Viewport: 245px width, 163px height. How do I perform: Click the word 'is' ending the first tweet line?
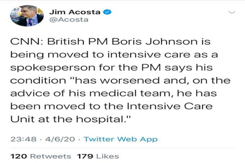(x=206, y=41)
